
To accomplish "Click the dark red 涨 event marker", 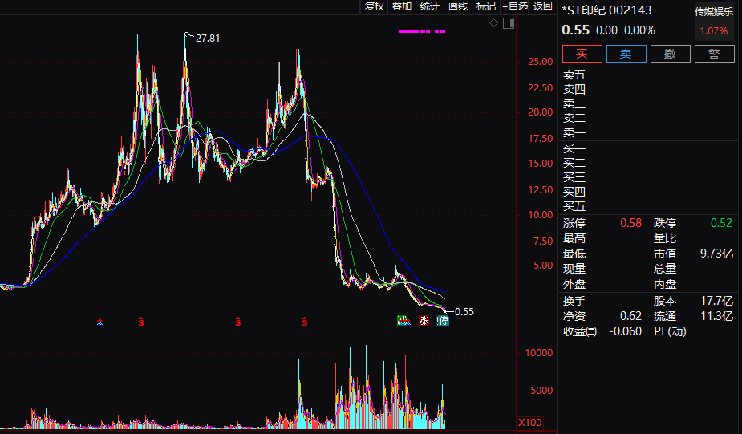I will [424, 321].
